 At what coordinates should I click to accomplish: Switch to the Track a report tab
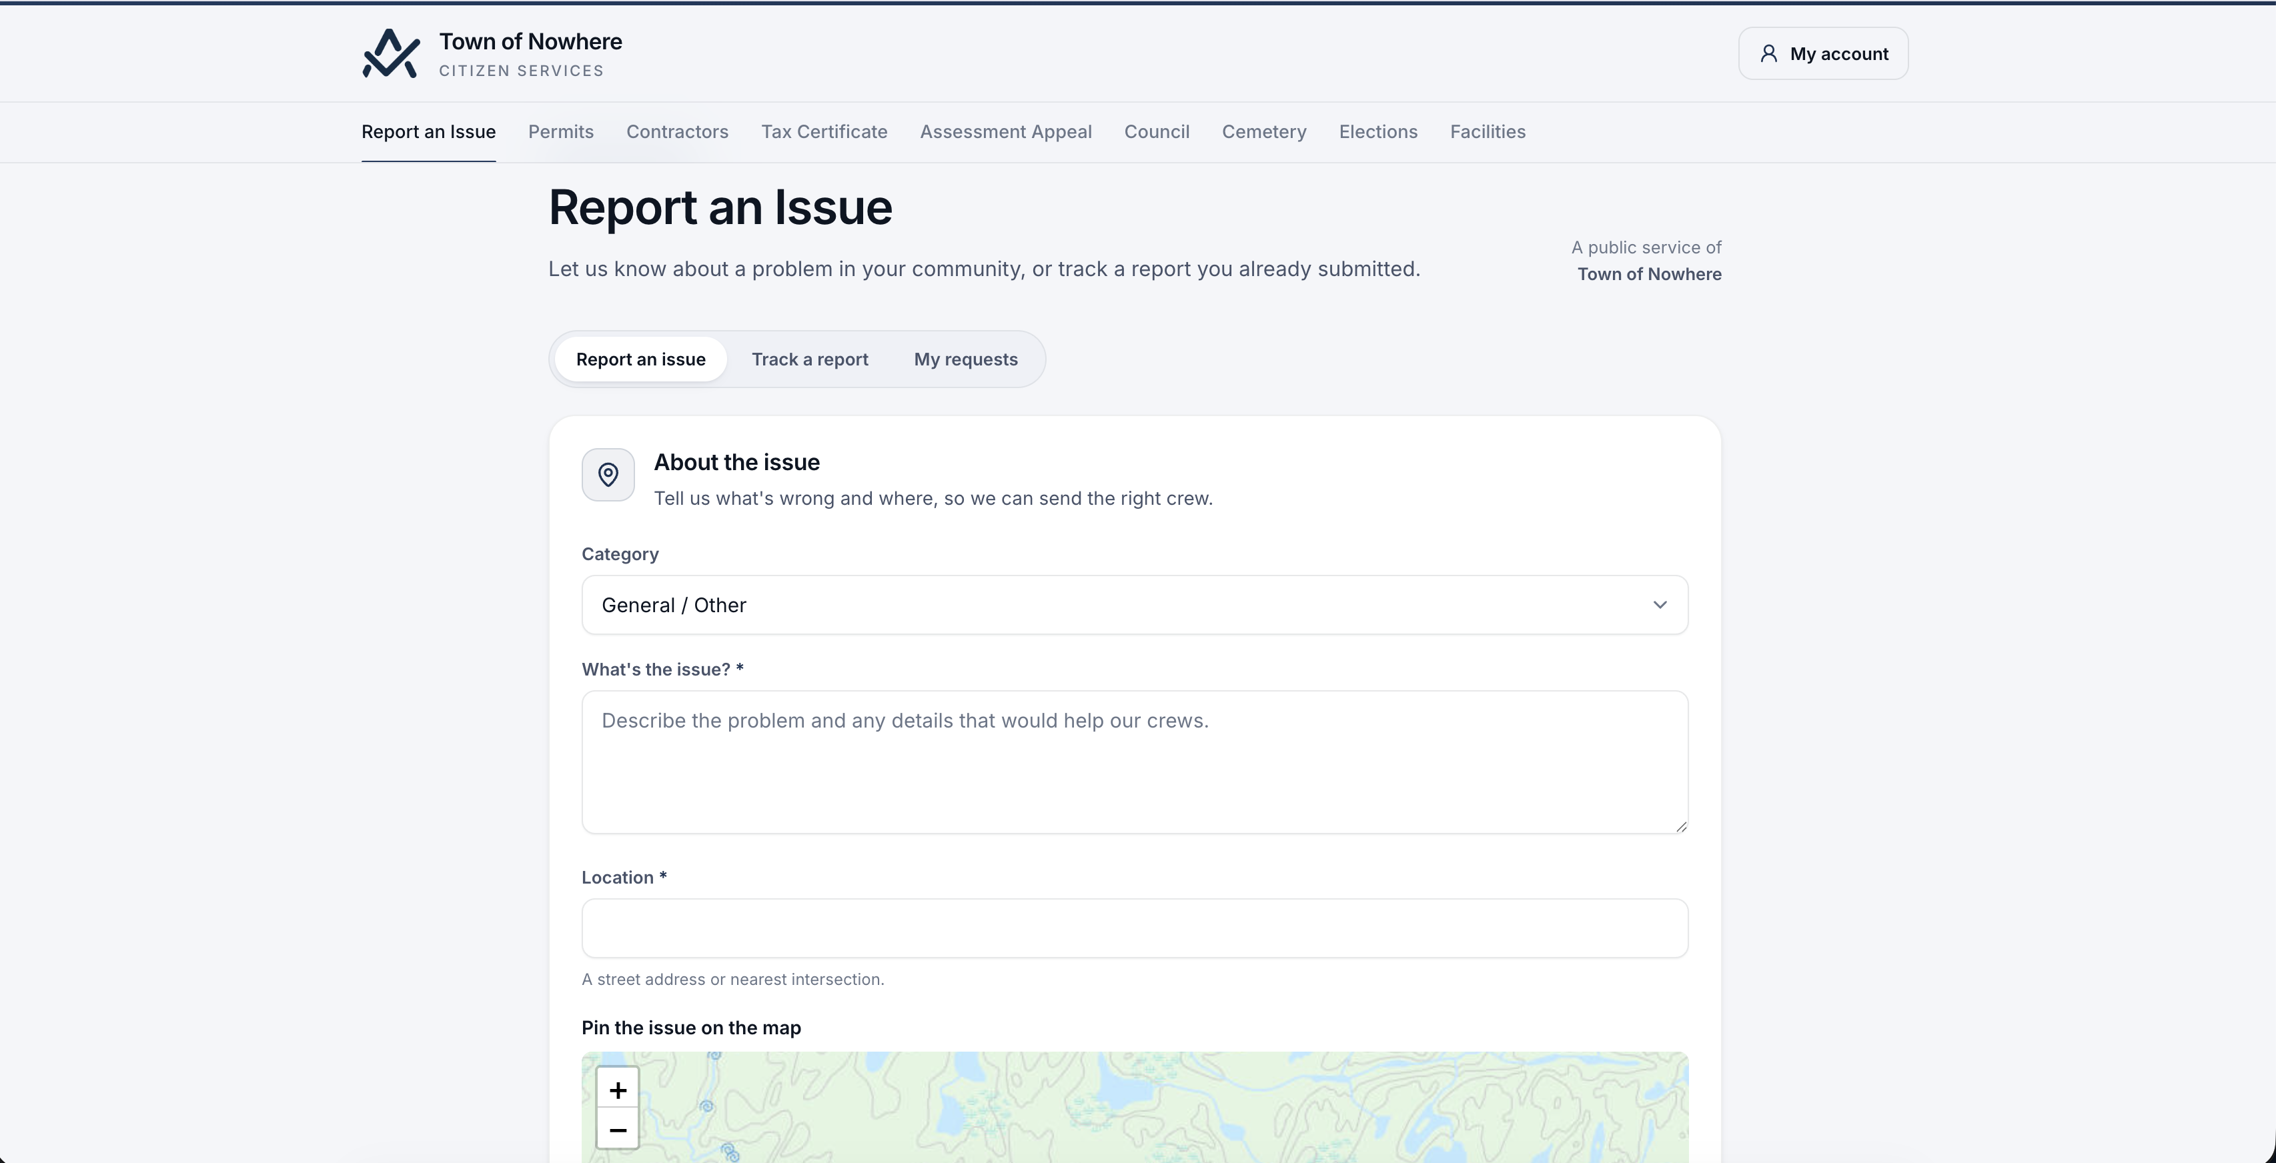click(809, 359)
